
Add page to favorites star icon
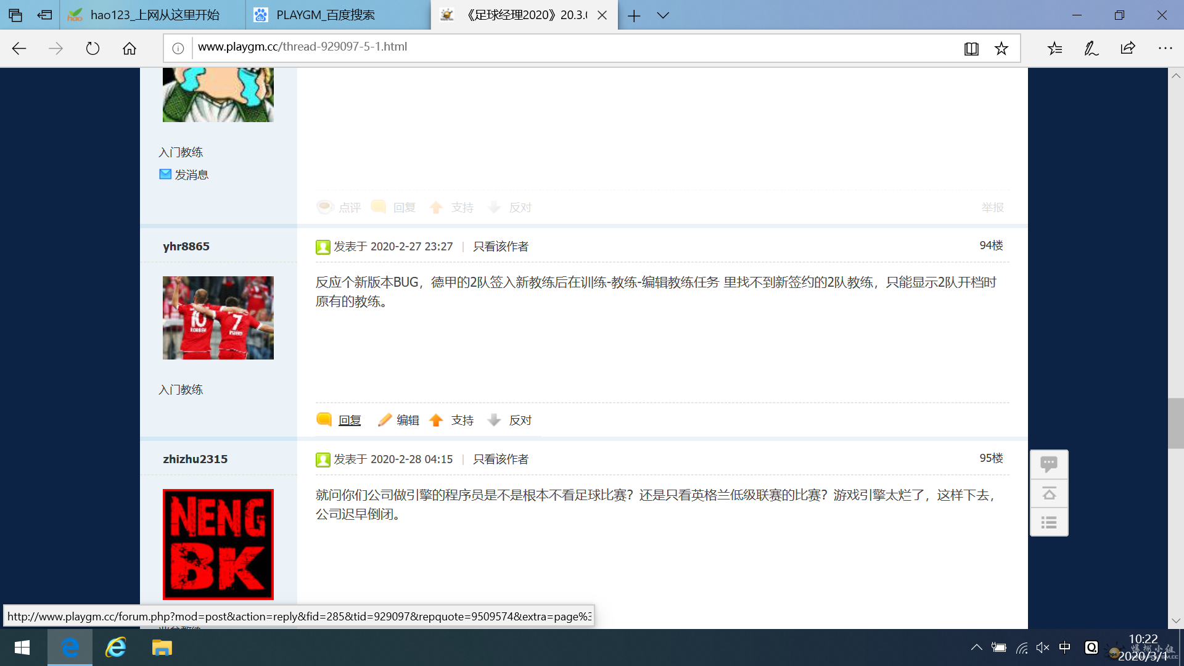click(1001, 48)
